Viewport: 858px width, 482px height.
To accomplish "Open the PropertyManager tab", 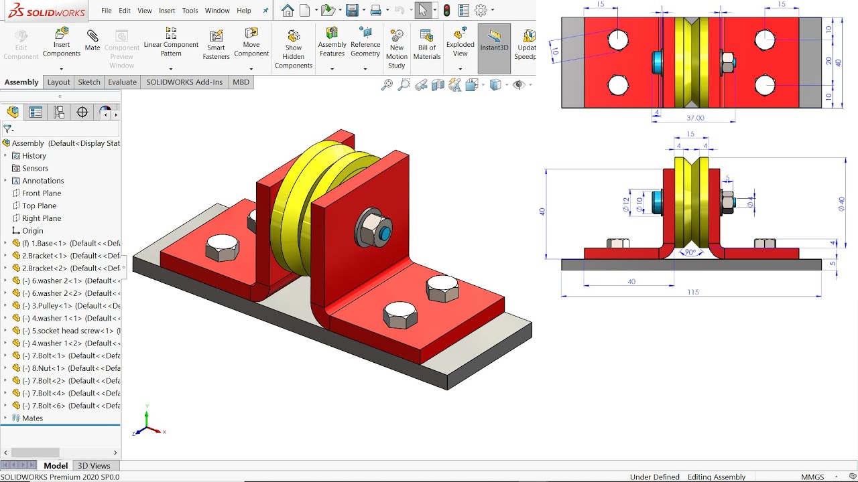I will tap(36, 112).
